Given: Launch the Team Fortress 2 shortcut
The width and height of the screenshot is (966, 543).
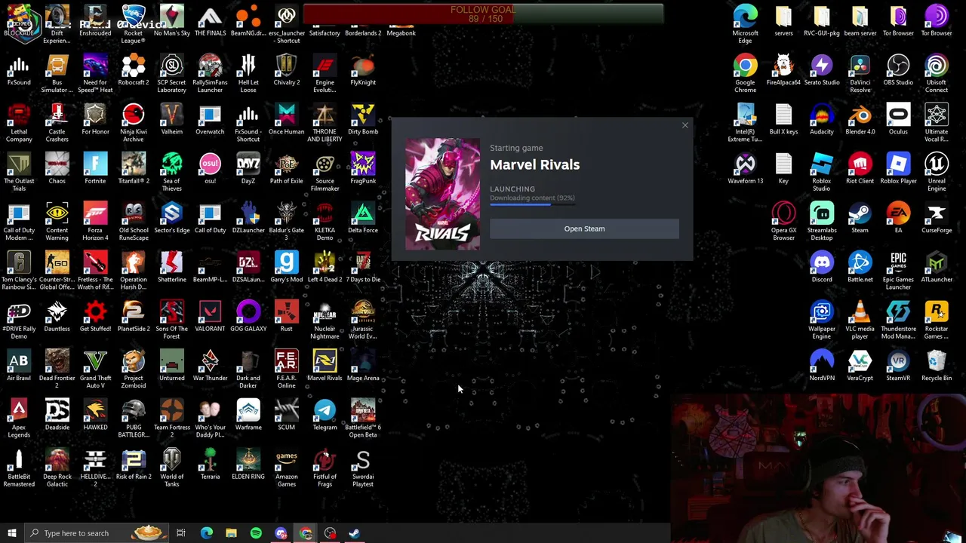Looking at the screenshot, I should pos(171,418).
